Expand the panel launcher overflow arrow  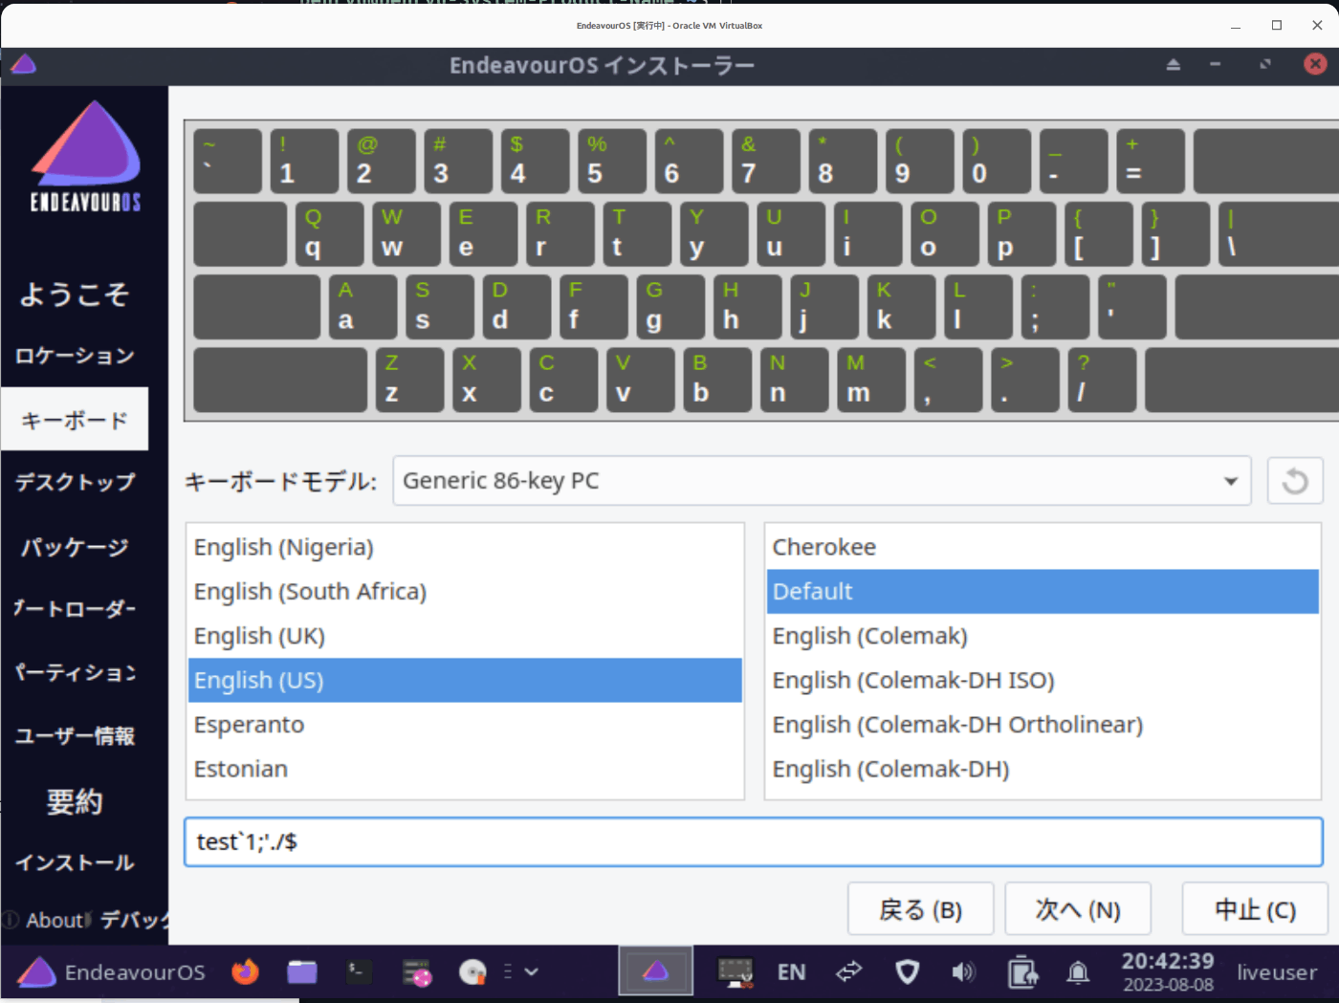532,972
